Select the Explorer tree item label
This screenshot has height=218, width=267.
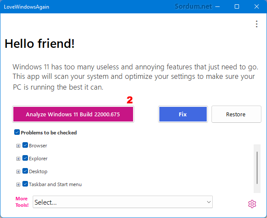(x=38, y=159)
